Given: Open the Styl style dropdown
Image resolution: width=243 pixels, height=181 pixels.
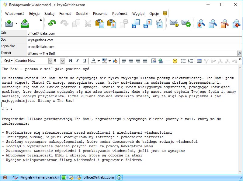Looking at the screenshot, I should point(8,61).
